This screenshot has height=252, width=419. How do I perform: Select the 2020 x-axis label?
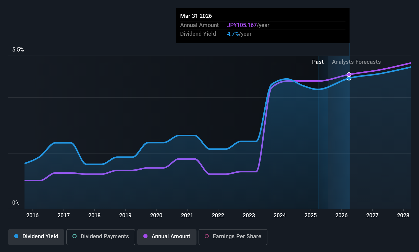point(156,215)
